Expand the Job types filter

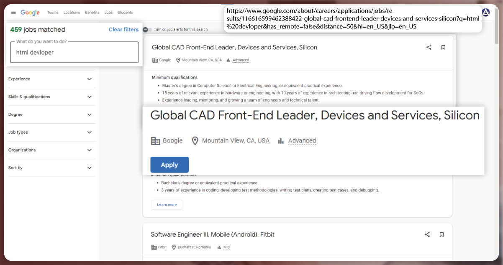coord(52,132)
